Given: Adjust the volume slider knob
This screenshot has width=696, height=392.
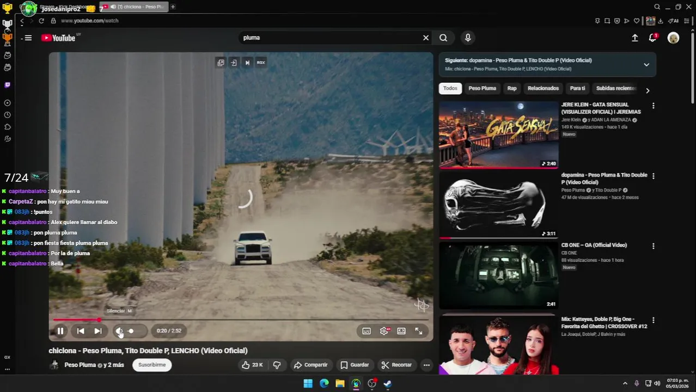Looking at the screenshot, I should 131,330.
